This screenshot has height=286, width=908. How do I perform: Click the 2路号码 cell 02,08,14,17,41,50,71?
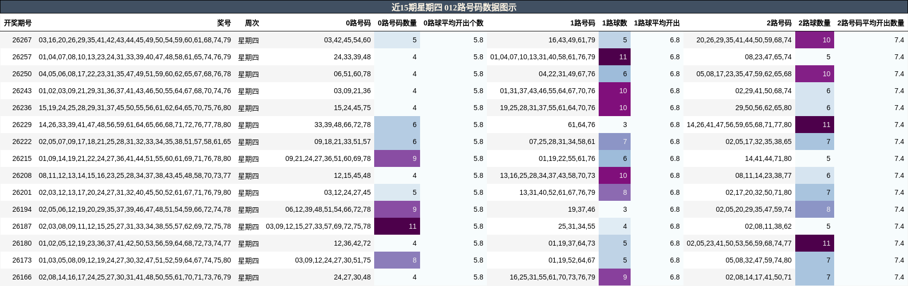tap(759, 277)
